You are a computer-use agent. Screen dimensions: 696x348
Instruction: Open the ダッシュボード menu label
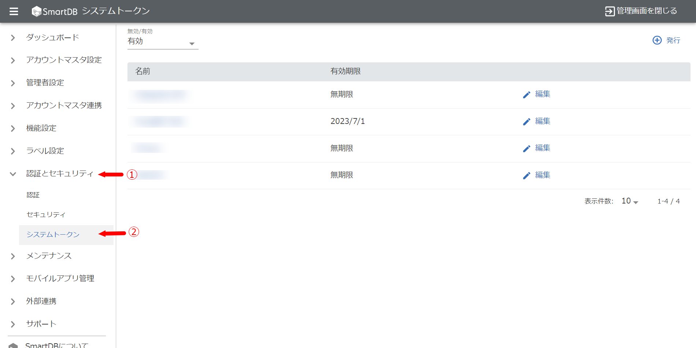(53, 37)
